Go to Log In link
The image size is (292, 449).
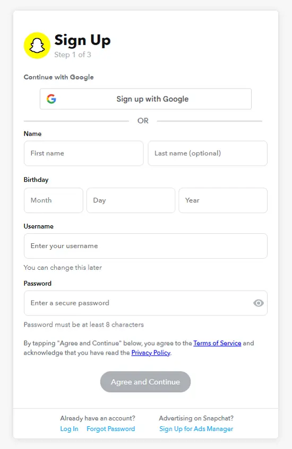tap(69, 429)
